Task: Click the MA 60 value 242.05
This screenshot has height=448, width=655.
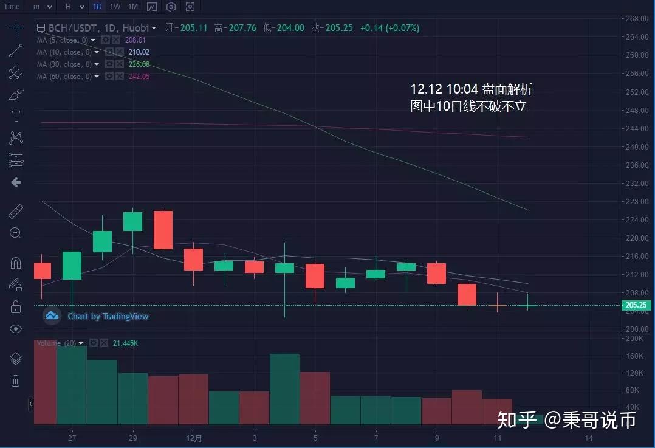Action: point(139,76)
